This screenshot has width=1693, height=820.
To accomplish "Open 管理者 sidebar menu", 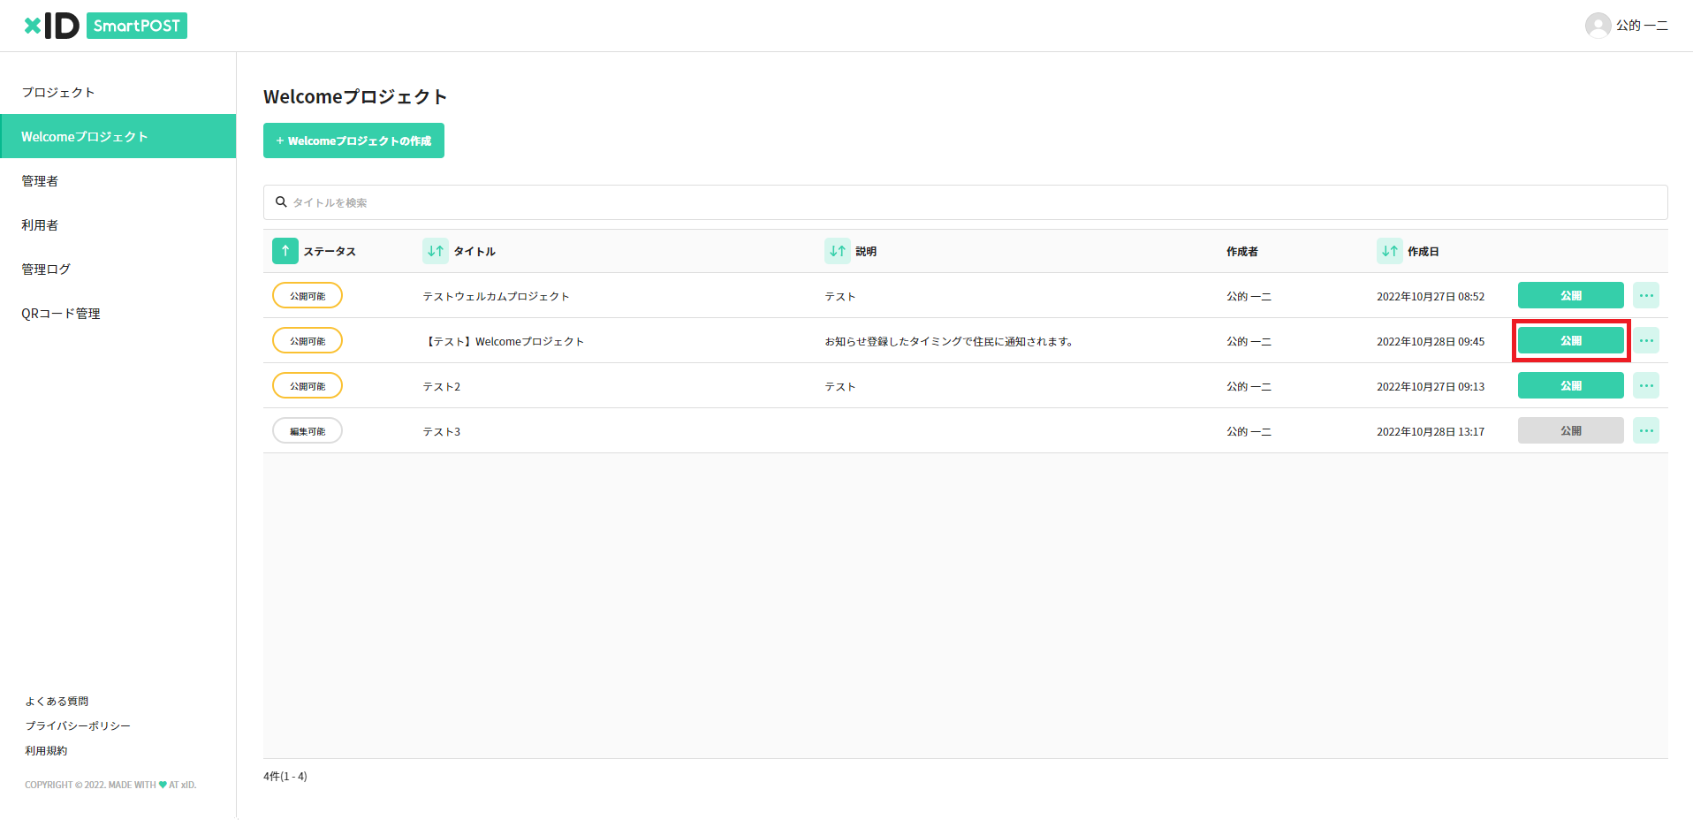I will pos(118,180).
